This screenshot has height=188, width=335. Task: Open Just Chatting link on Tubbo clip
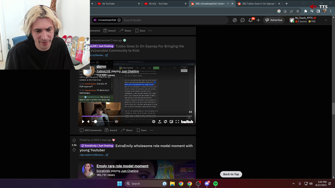130,72
